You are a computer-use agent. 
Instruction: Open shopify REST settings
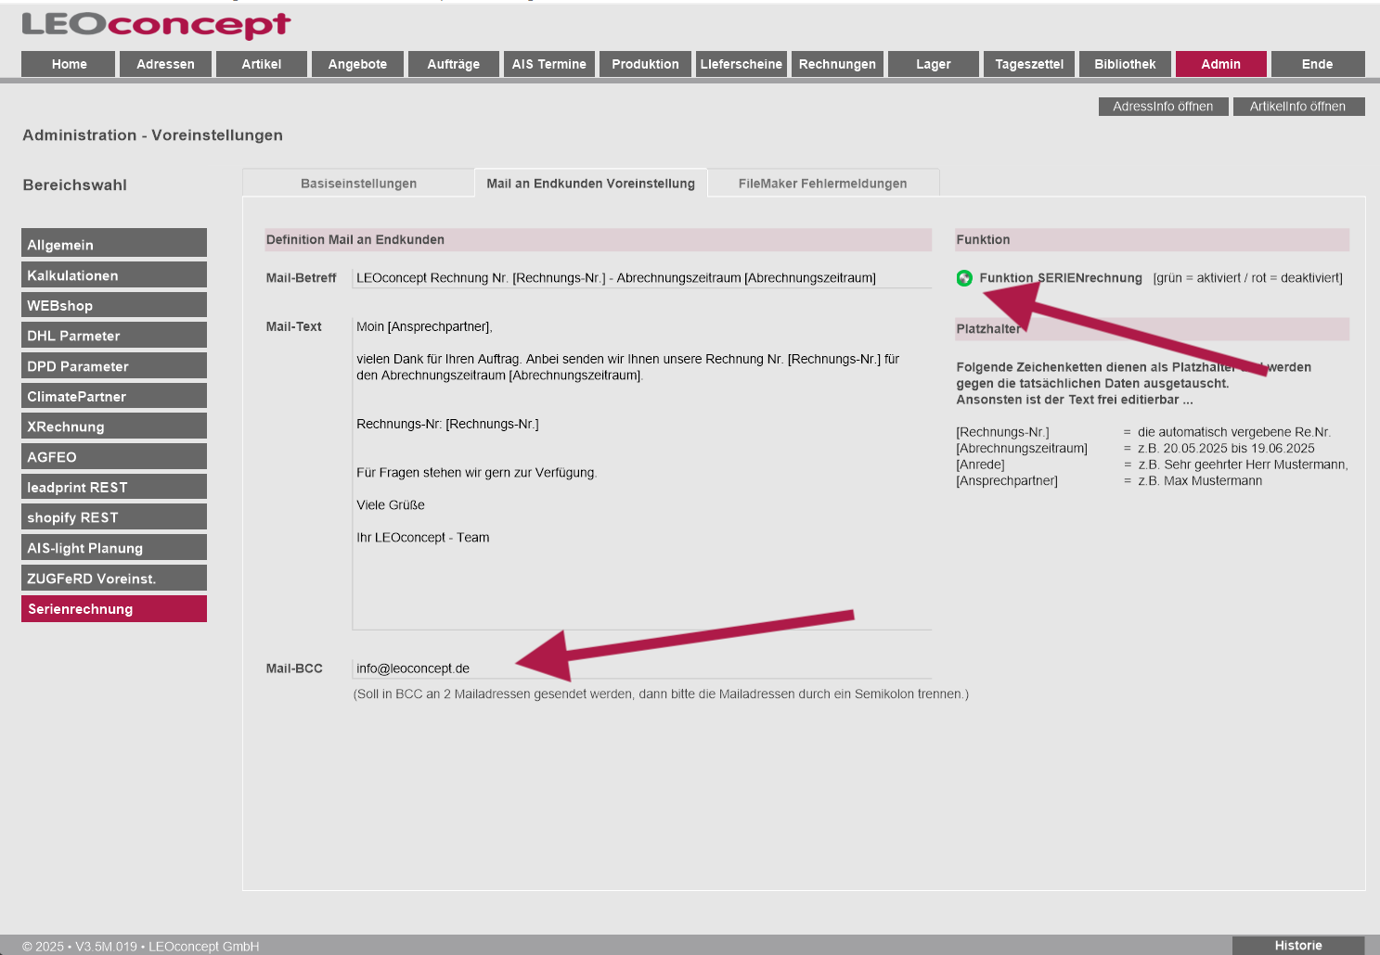click(114, 516)
